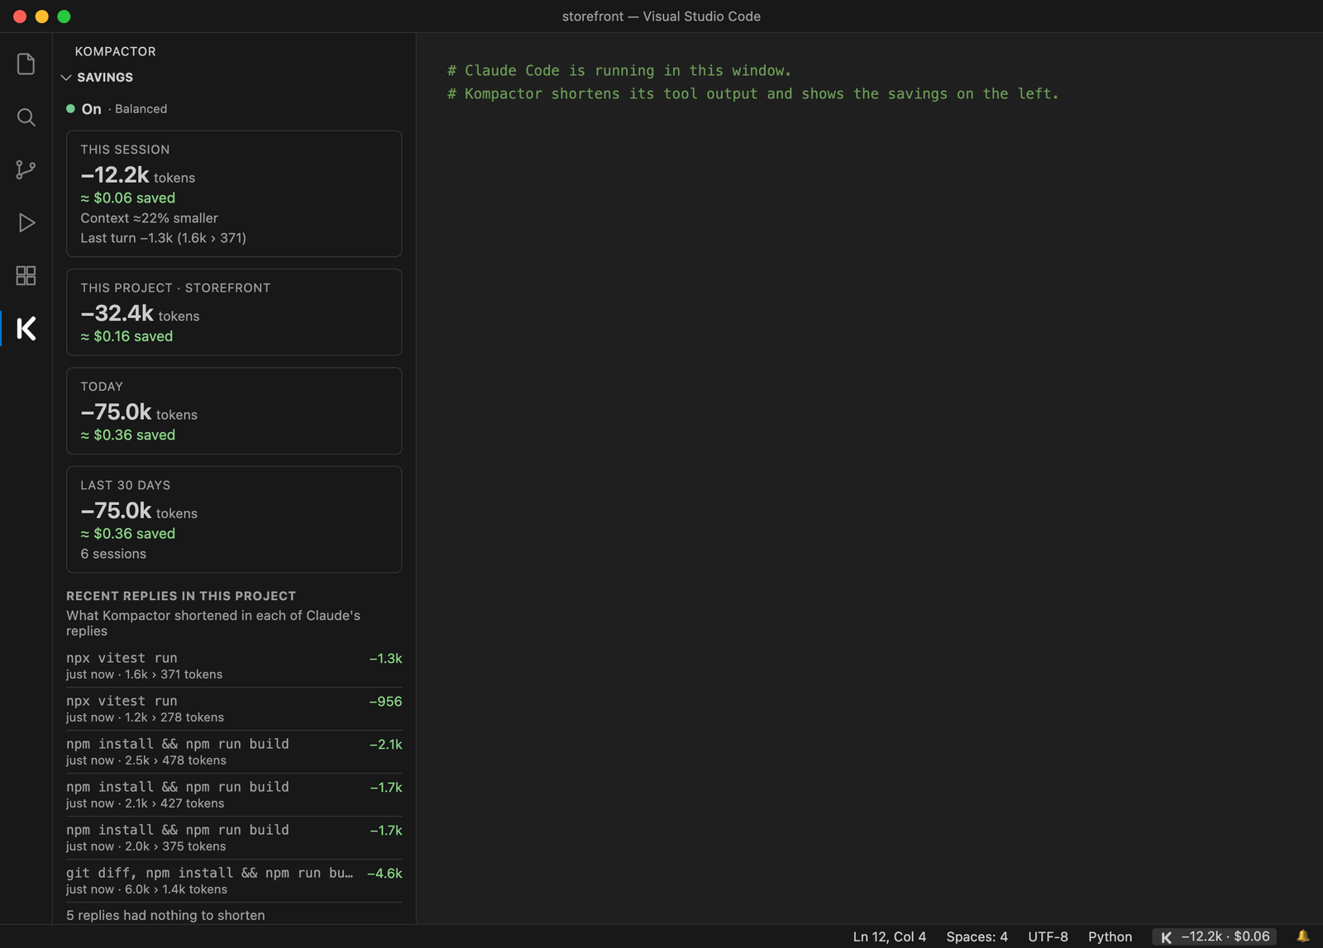Select npx vitest run row with 371 tokens
The width and height of the screenshot is (1323, 948).
click(234, 666)
